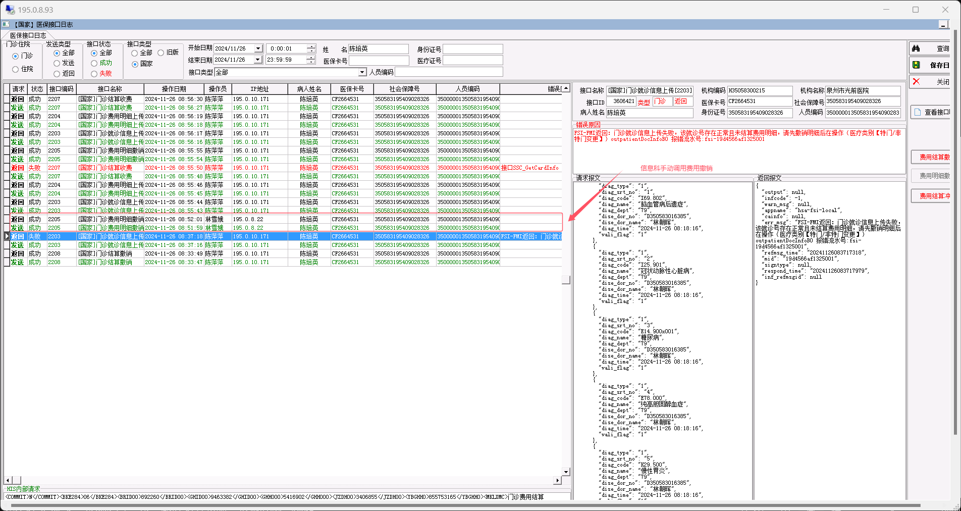Click the inner window minimize icon
Image resolution: width=961 pixels, height=511 pixels.
tap(943, 25)
